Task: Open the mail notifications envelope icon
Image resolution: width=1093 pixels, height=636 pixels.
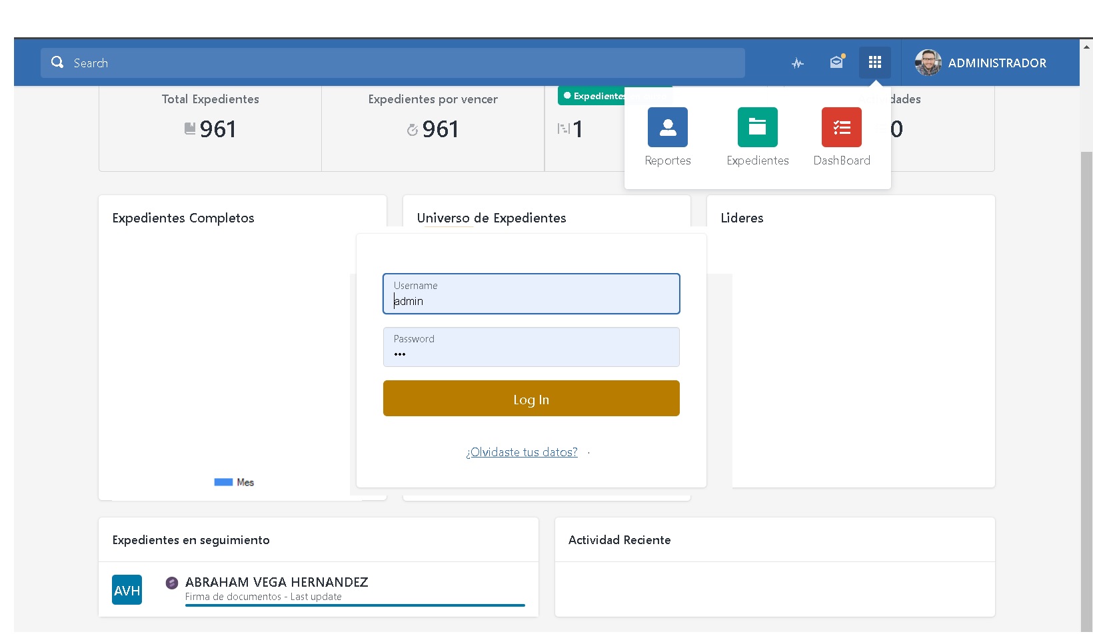Action: pyautogui.click(x=836, y=63)
